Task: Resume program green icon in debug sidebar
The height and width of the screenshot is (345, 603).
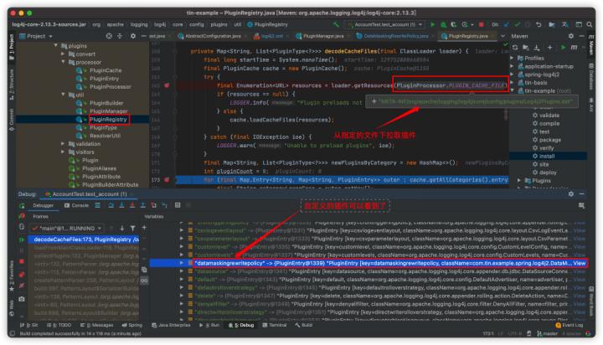Action: tap(22, 239)
